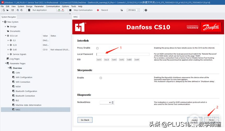
Task: Click the red Record circle icon
Action: 98,10
